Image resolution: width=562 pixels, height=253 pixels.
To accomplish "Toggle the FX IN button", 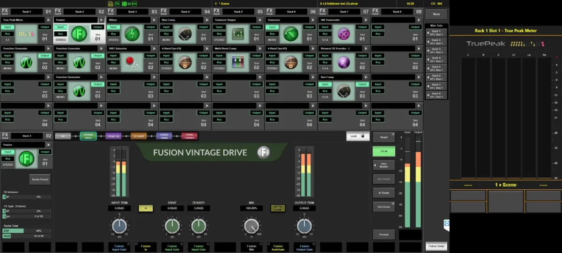I will (384, 151).
